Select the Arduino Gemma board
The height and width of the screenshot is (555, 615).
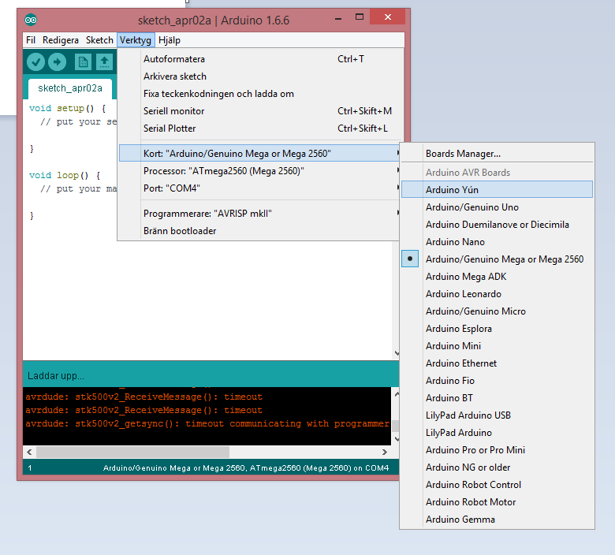(497, 520)
